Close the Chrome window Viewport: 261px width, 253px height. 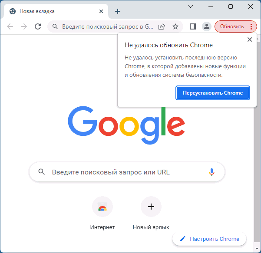click(251, 7)
